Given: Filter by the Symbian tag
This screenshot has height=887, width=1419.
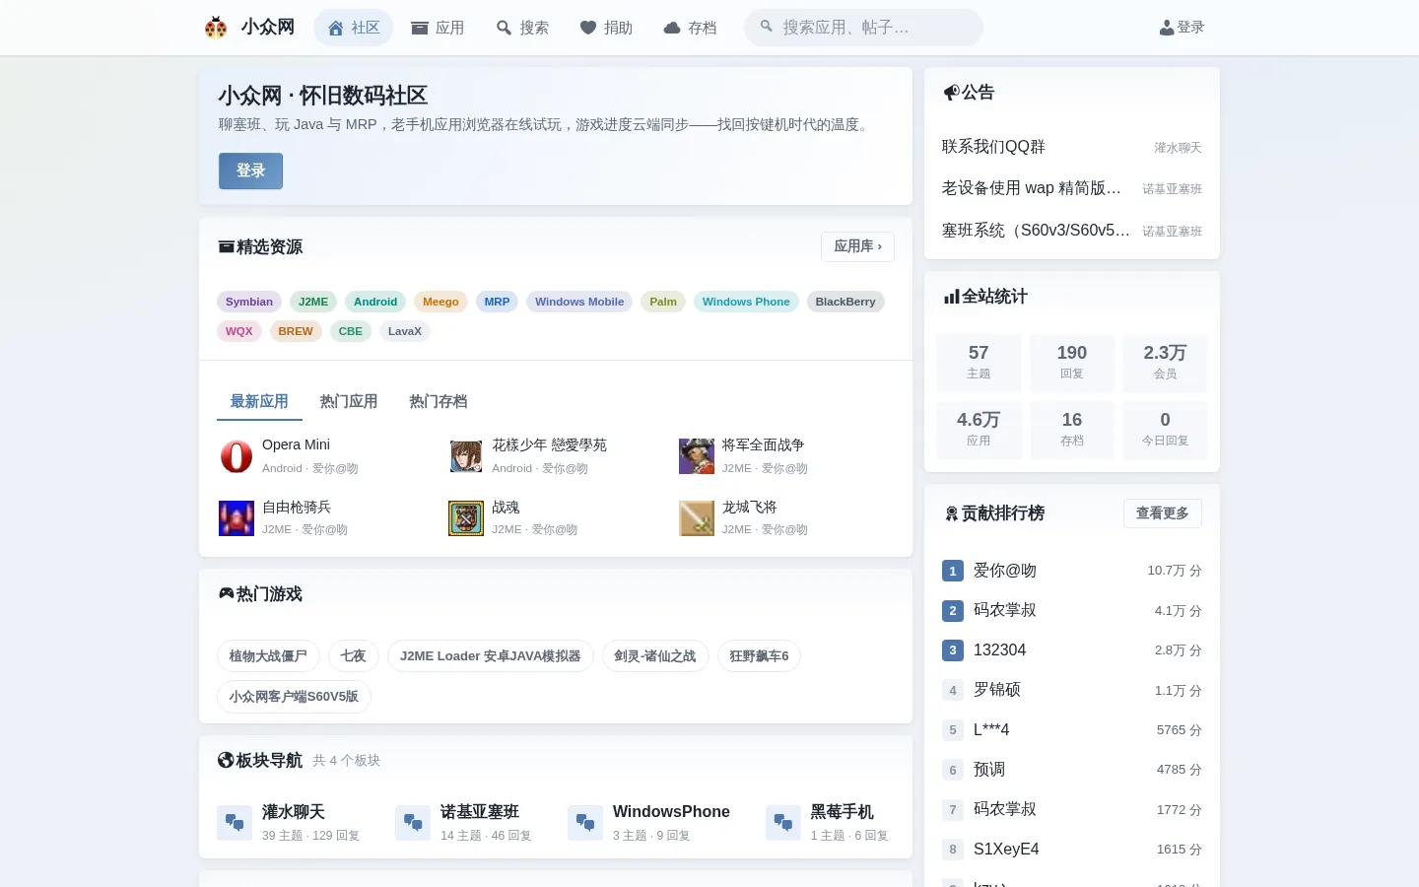Looking at the screenshot, I should coord(249,302).
